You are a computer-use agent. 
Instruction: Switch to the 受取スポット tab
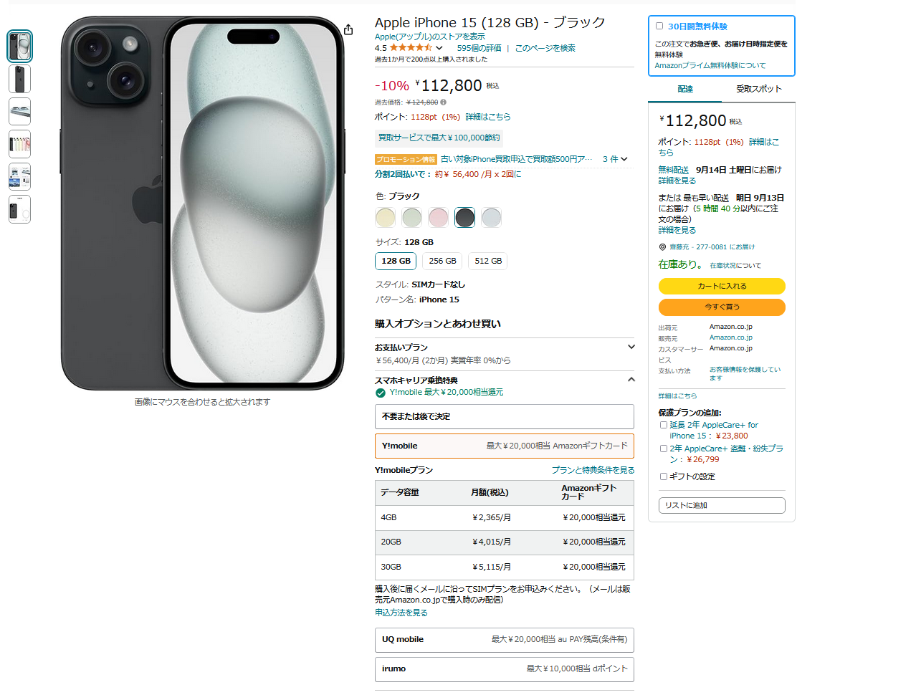[758, 89]
